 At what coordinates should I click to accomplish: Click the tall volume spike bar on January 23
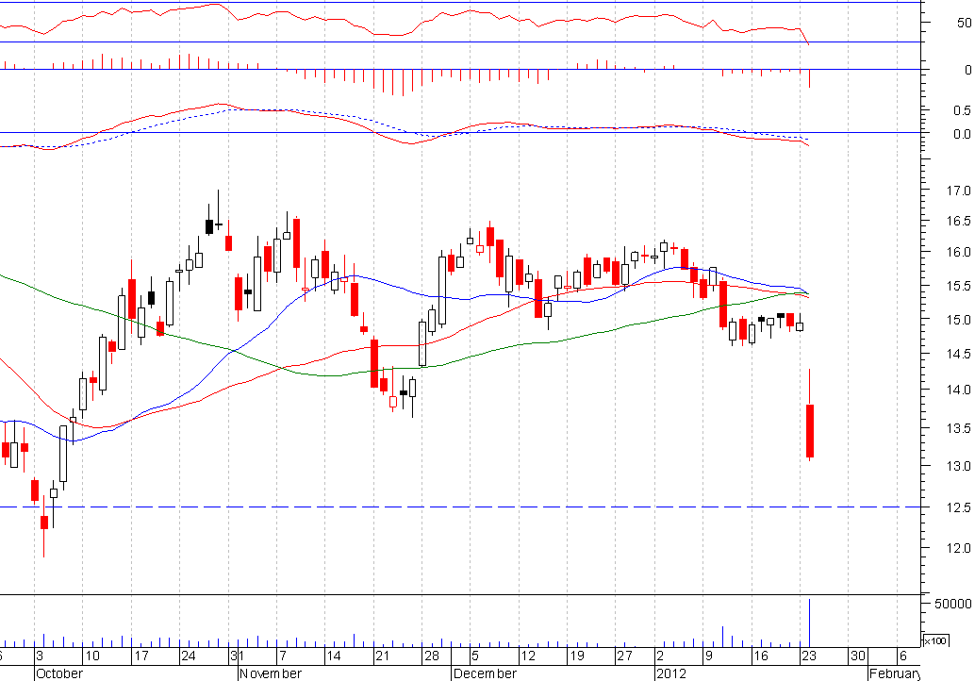pyautogui.click(x=810, y=623)
